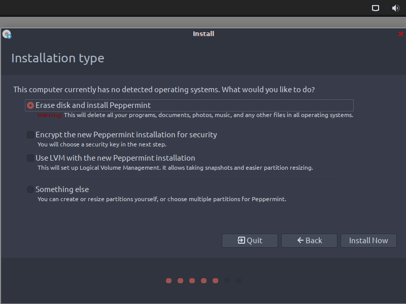Enable Encrypt the new Peppermint installation
This screenshot has height=304, width=406.
click(31, 135)
